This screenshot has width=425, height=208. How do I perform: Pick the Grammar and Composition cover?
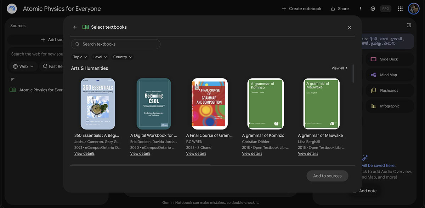click(210, 104)
